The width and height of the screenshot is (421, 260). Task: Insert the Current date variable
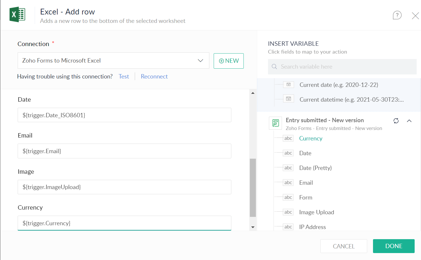tap(339, 85)
